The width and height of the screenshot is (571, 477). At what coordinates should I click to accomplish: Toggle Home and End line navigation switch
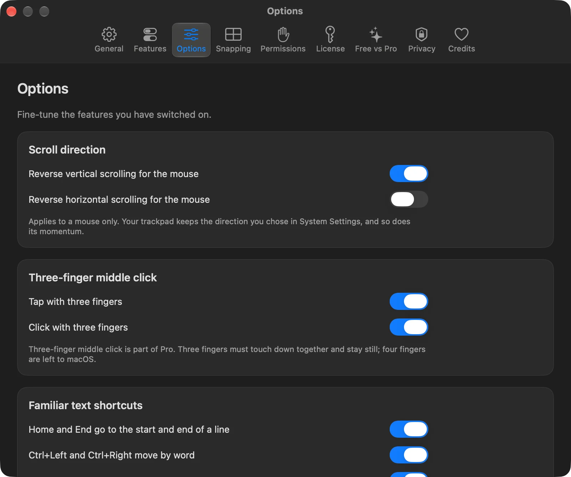coord(409,429)
